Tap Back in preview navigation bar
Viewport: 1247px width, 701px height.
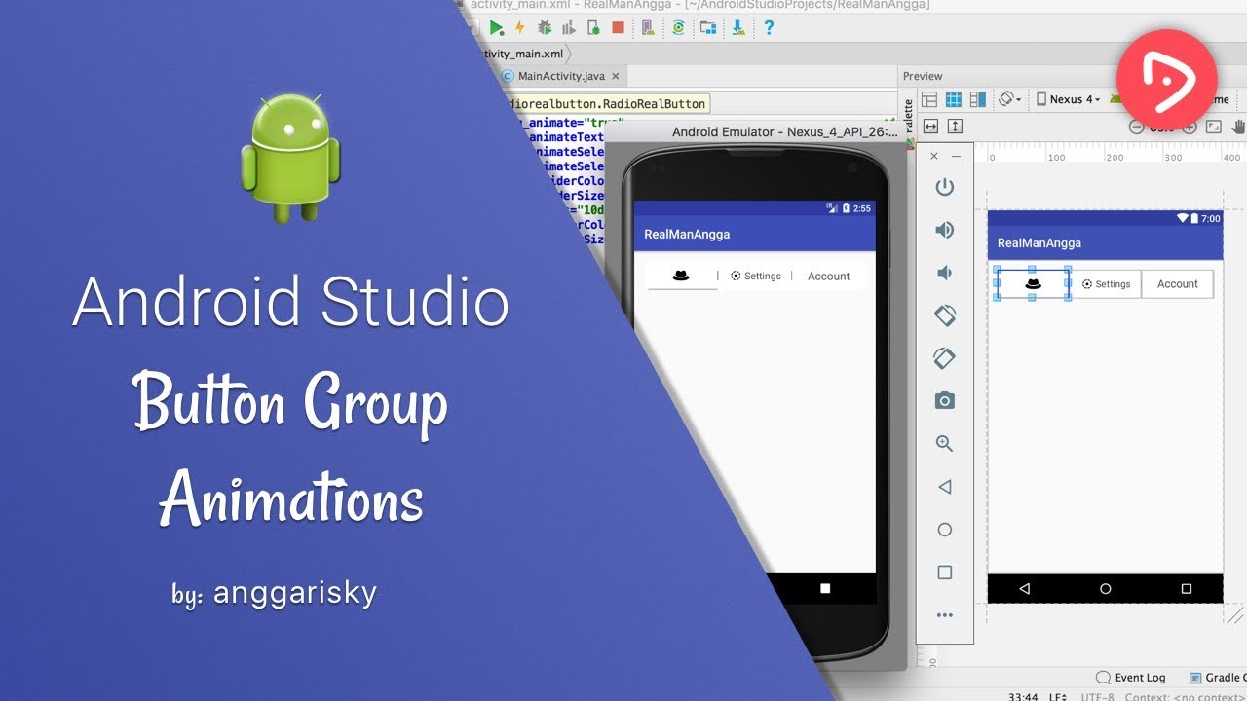click(1024, 588)
